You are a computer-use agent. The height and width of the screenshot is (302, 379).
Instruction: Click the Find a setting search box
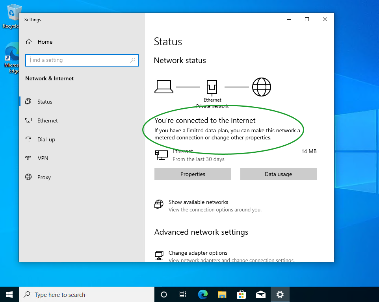79,60
